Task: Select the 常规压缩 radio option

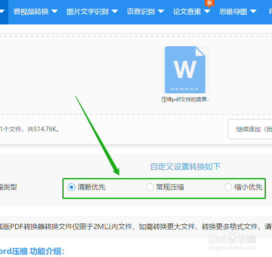Action: click(150, 187)
